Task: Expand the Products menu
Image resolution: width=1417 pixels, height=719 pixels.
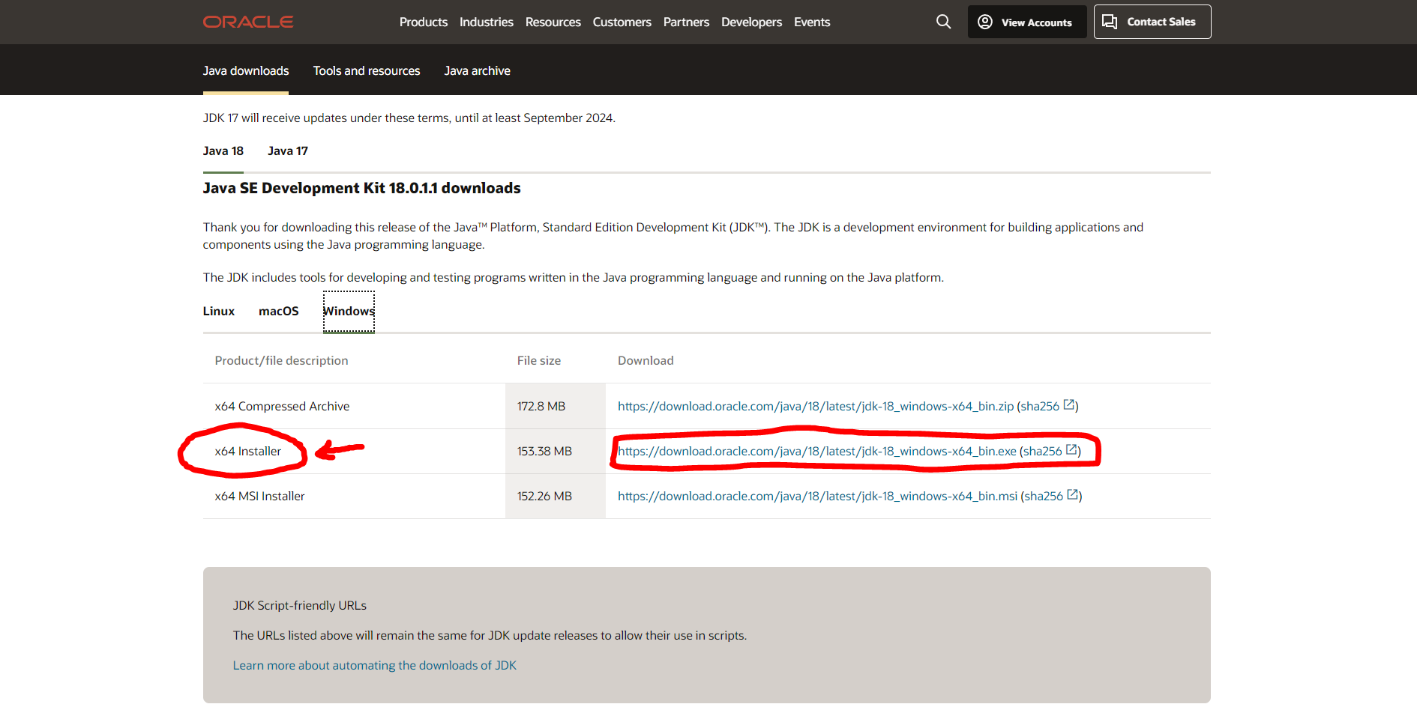Action: tap(423, 22)
